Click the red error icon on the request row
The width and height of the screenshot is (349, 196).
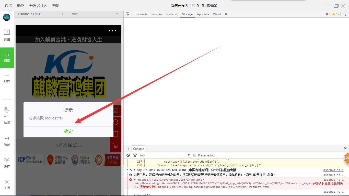[131, 180]
